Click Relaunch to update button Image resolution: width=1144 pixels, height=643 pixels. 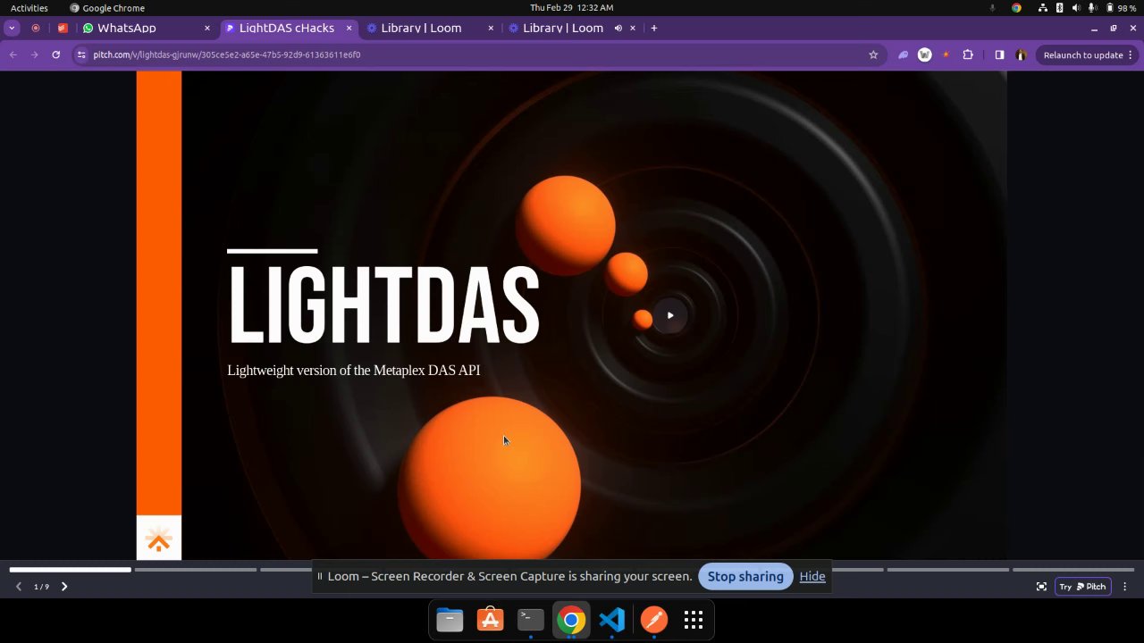(1082, 54)
